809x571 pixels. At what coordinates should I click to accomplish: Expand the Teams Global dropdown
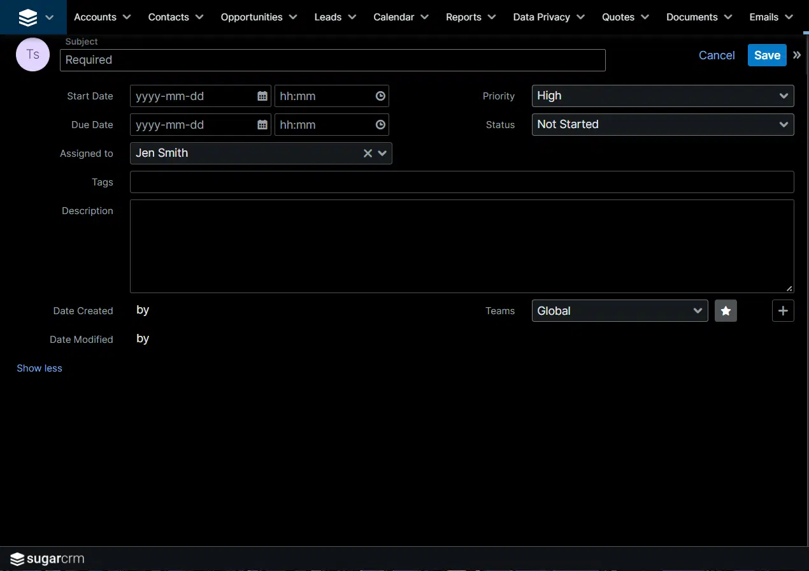tap(619, 311)
